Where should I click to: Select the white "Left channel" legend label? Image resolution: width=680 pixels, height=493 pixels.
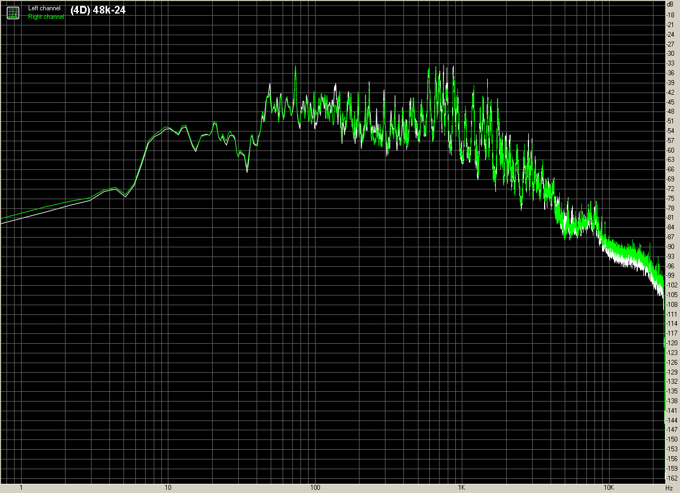[44, 9]
